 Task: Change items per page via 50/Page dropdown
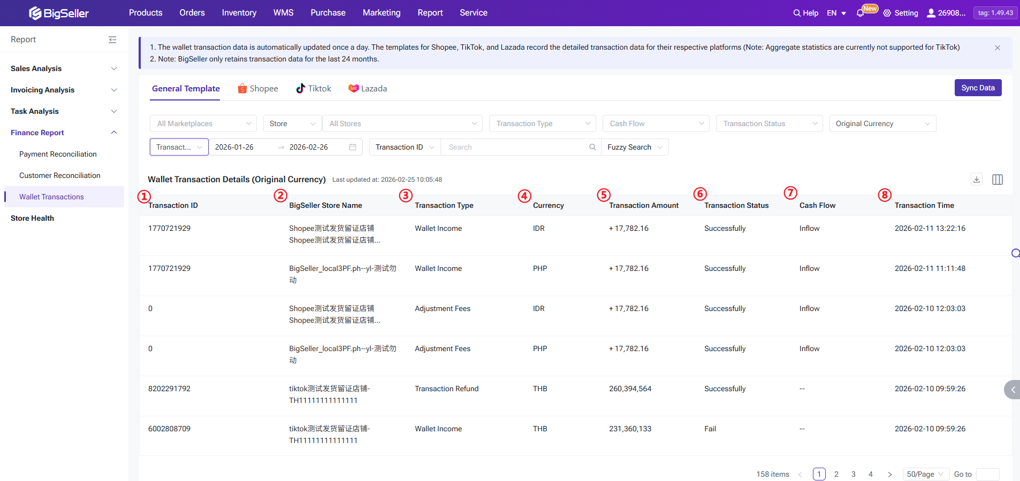pyautogui.click(x=925, y=474)
